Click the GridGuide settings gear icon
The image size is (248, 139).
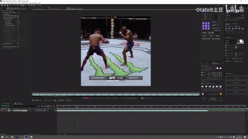(203, 94)
